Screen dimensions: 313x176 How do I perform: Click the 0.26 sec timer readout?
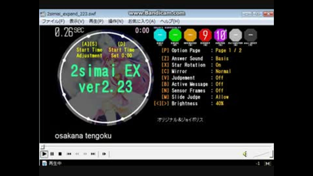pos(69,32)
